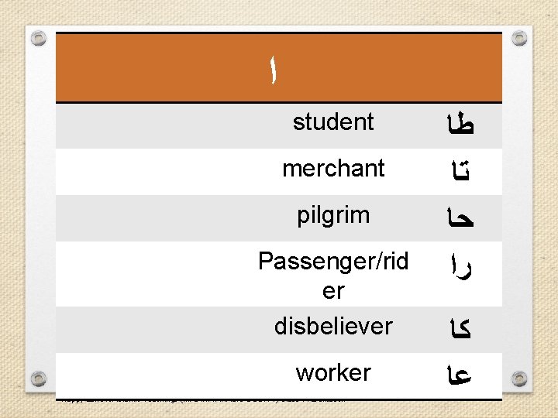The height and width of the screenshot is (418, 558).
Task: Click Arabic text طا beside student
Action: pos(462,124)
